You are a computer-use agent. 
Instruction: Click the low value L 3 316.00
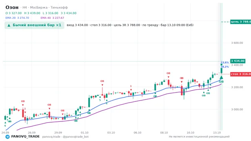tap(51, 13)
